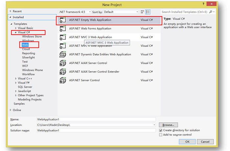Expand the Online section
The image size is (230, 151).
point(11,110)
